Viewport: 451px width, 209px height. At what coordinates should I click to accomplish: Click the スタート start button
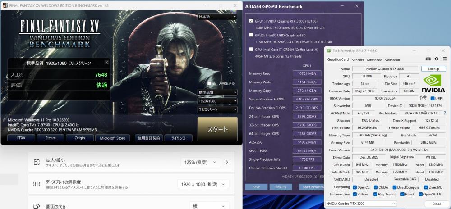click(x=217, y=129)
